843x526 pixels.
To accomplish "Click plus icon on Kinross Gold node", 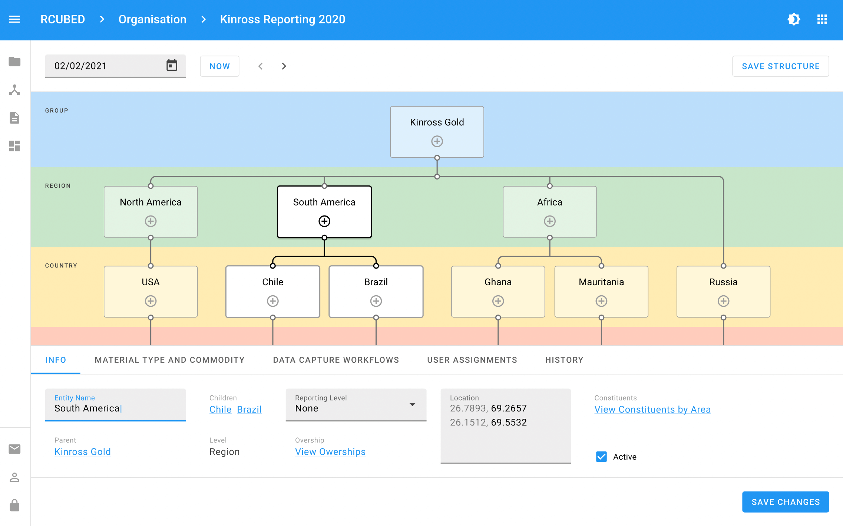I will 437,141.
